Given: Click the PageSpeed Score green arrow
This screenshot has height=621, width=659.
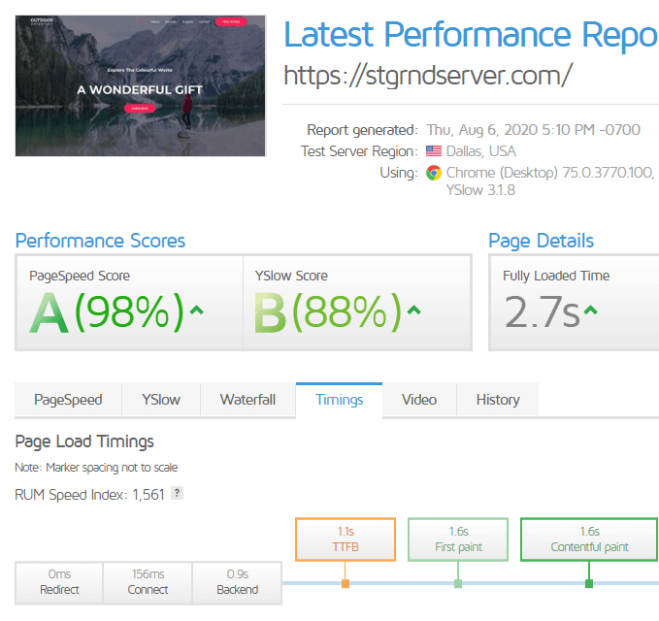Looking at the screenshot, I should point(197,310).
